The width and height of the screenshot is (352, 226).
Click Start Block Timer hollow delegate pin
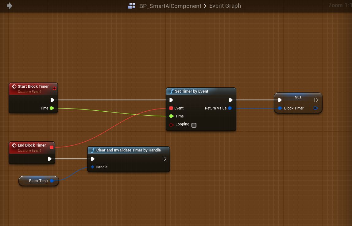click(54, 89)
